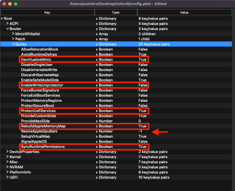Click the True value of ProtectUefiServices
The width and height of the screenshot is (235, 191).
(x=142, y=111)
